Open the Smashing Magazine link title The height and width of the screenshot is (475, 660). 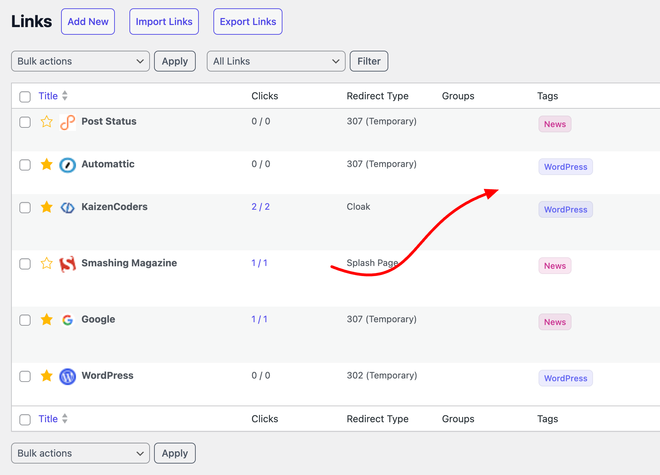[129, 263]
